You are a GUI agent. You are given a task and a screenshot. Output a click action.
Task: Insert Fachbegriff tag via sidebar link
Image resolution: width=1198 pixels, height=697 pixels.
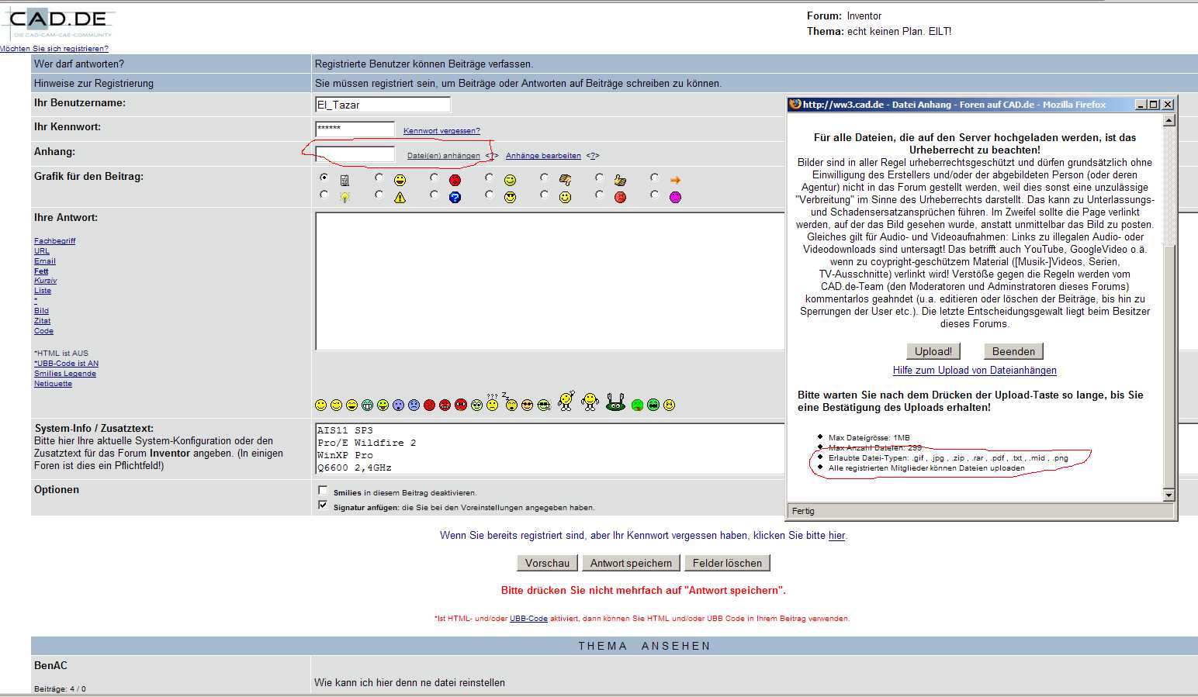pyautogui.click(x=54, y=241)
